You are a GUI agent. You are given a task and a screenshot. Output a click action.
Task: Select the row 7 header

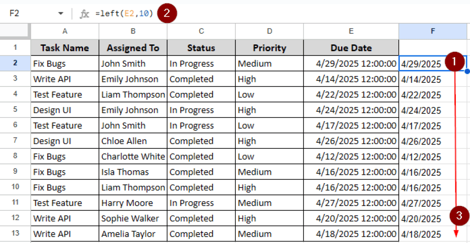[x=15, y=141]
